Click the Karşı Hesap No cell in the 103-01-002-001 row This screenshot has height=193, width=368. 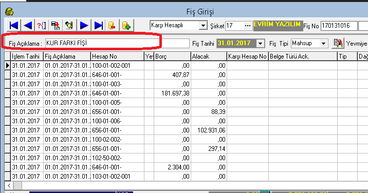pos(248,177)
